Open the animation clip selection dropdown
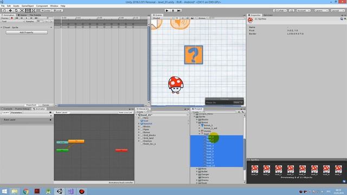 click(x=13, y=22)
